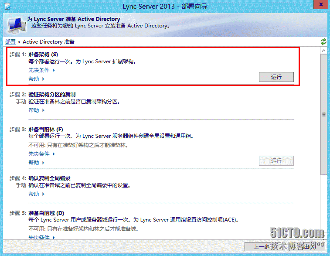
Task: Click the scrollbar up arrow
Action: click(x=324, y=51)
